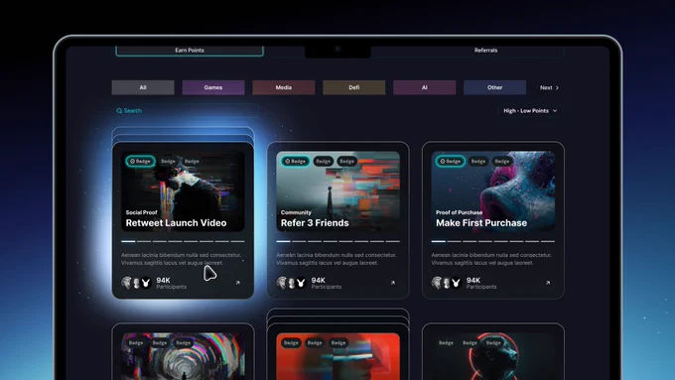Open the red glitch quest thumbnail
This screenshot has width=675, height=380.
[x=337, y=356]
